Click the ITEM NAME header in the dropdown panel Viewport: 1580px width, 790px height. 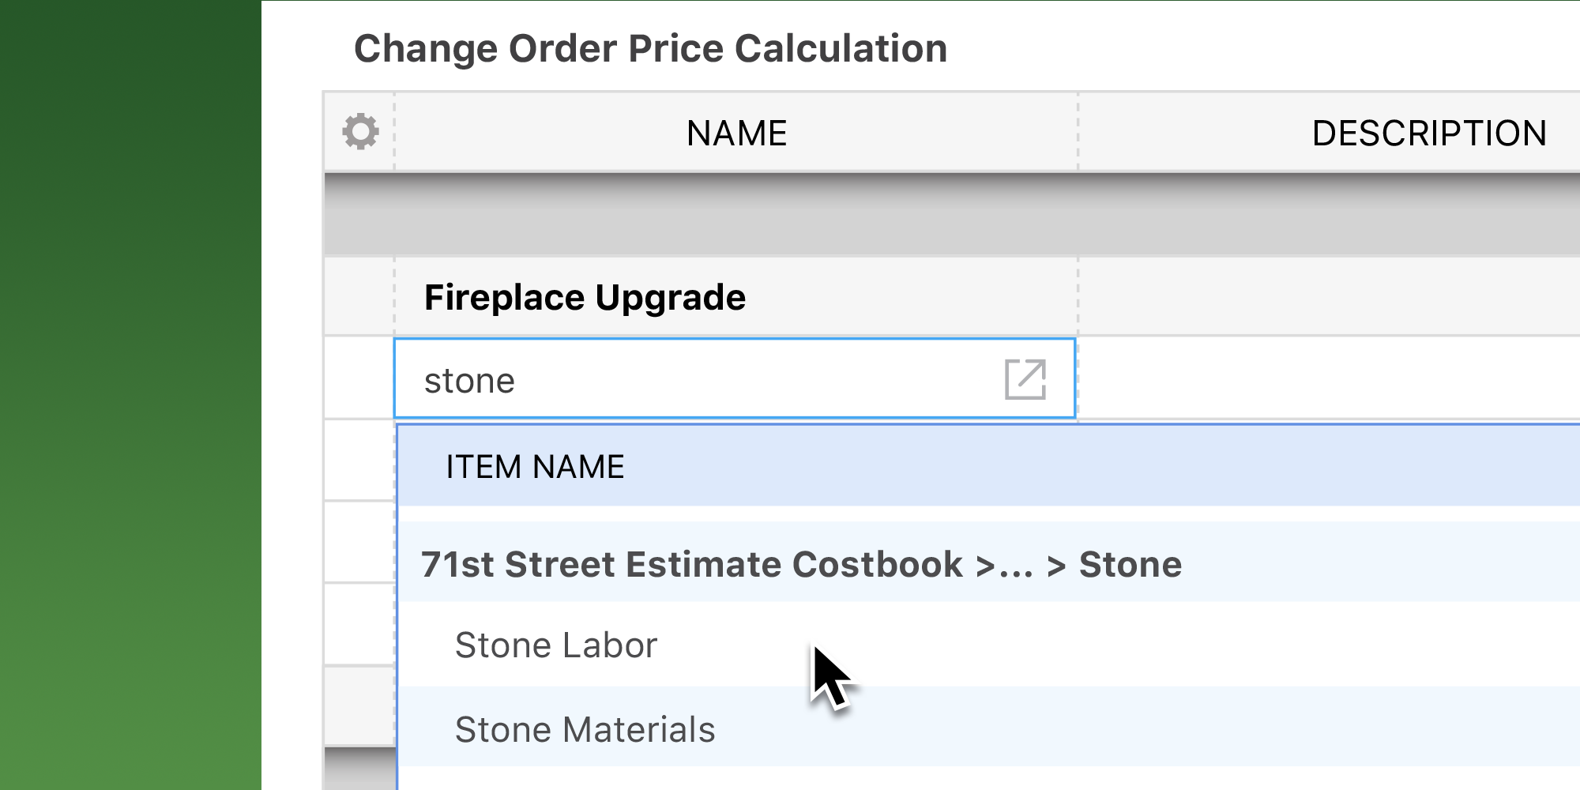click(534, 466)
